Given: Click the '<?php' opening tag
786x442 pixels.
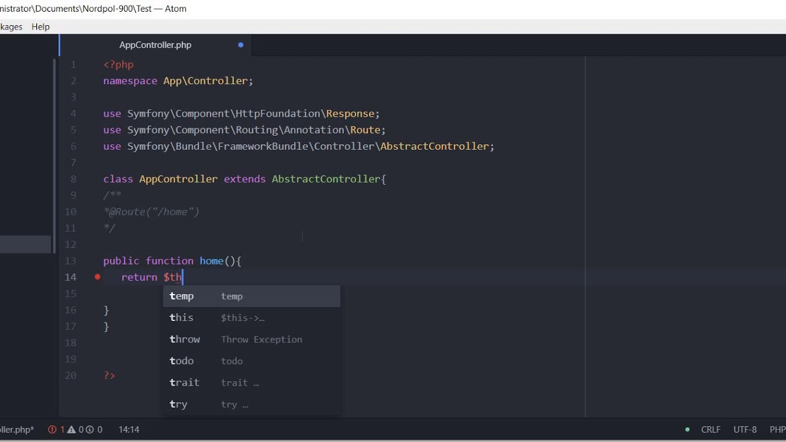Looking at the screenshot, I should pyautogui.click(x=119, y=64).
